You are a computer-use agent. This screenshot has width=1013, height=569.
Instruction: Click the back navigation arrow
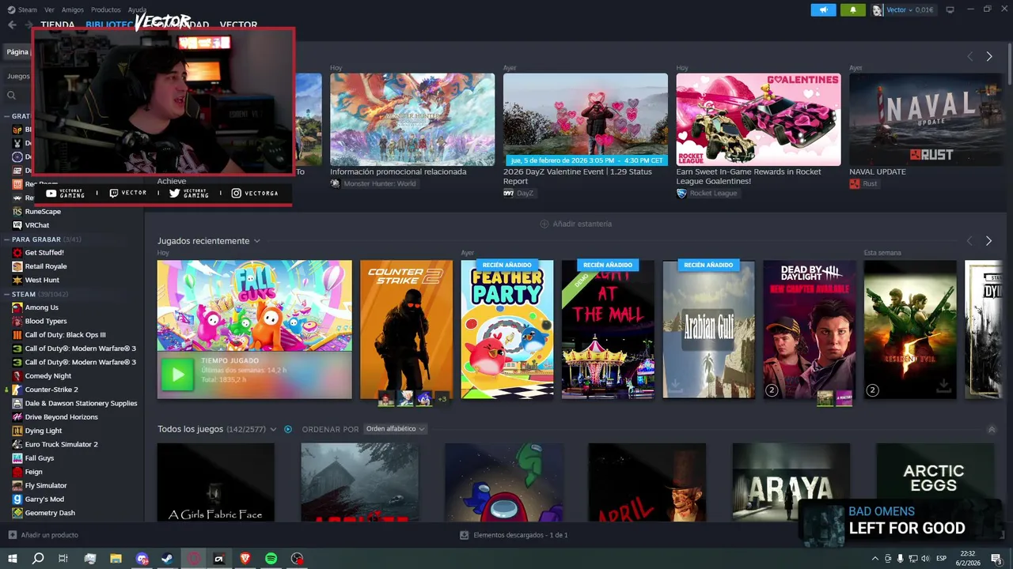point(12,24)
